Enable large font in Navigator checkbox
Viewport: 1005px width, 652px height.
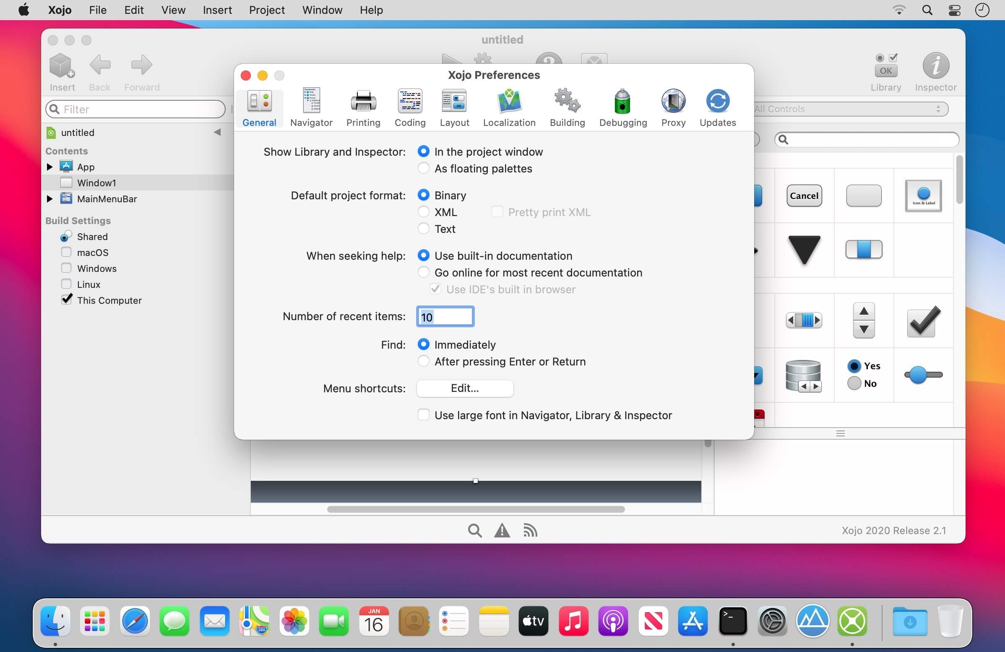coord(423,415)
